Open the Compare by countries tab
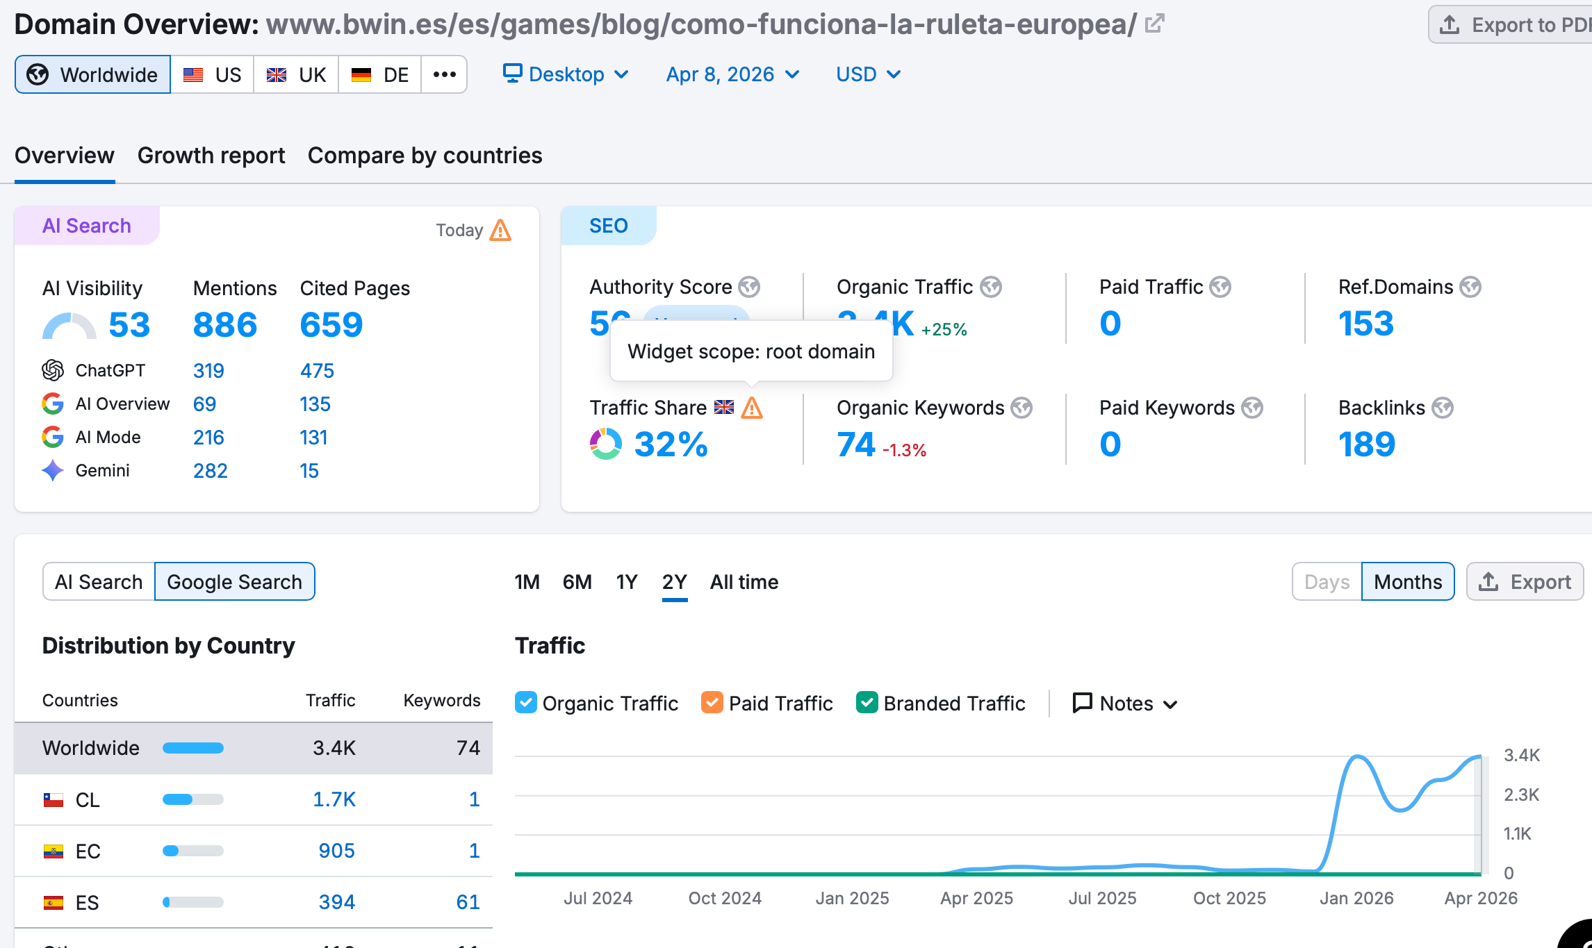Viewport: 1592px width, 948px height. tap(425, 156)
